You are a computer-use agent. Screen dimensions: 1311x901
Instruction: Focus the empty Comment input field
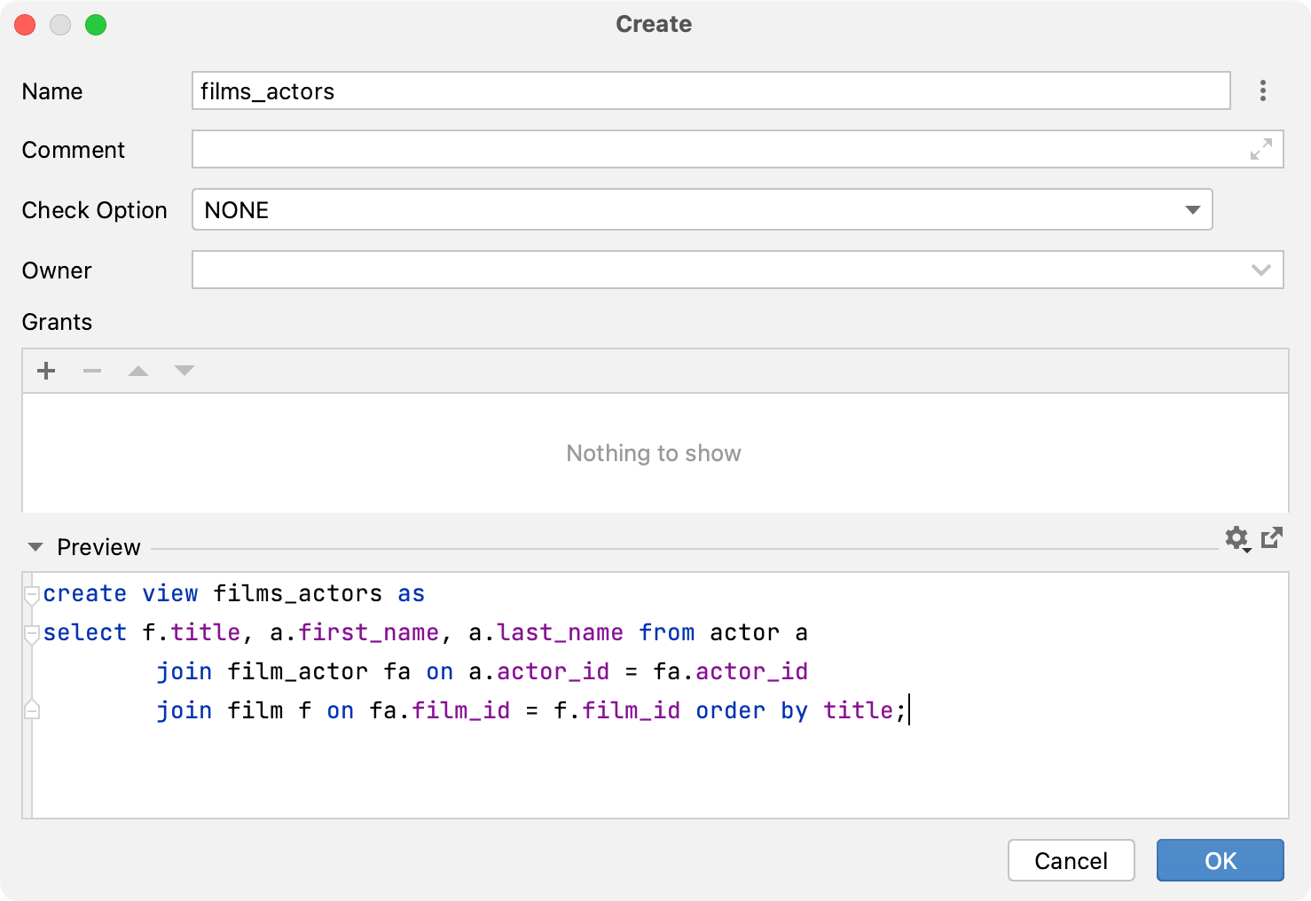pos(710,150)
